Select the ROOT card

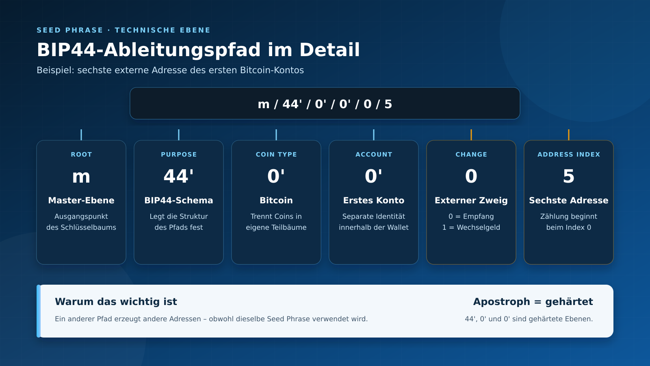(x=81, y=202)
